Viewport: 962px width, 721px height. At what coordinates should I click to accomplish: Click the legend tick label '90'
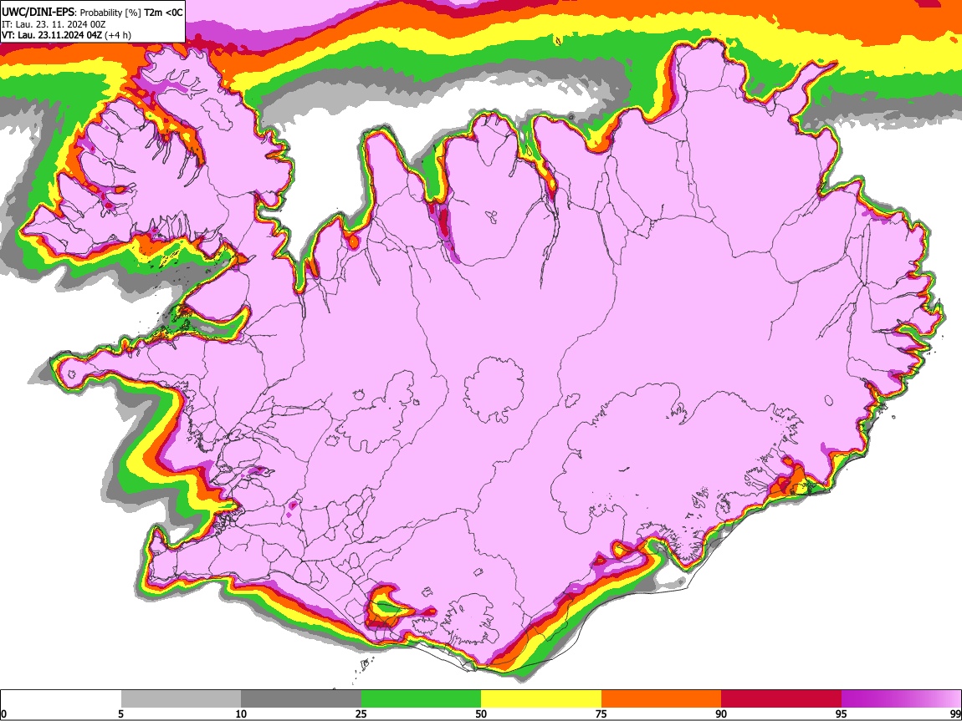pos(721,713)
